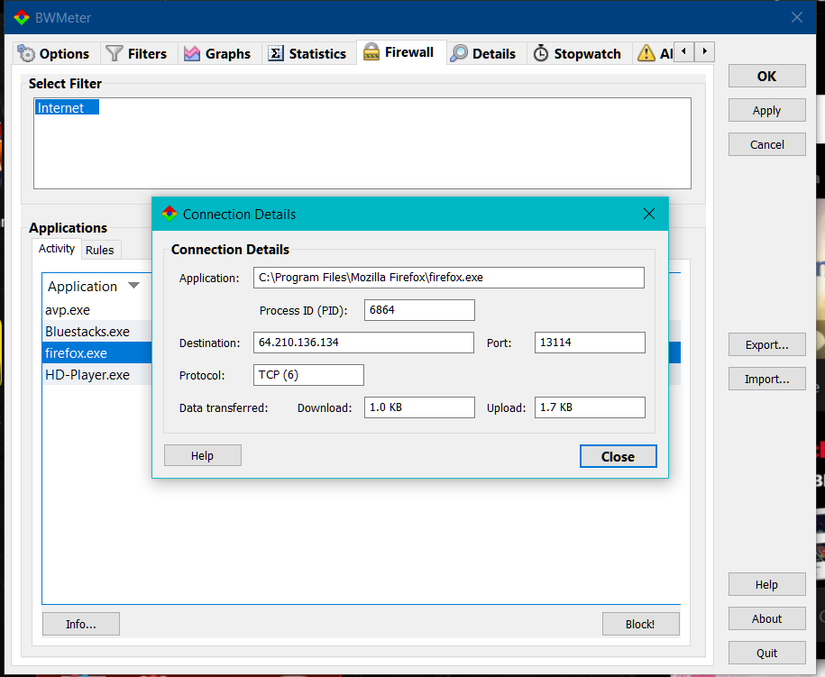Screen dimensions: 825x677
Task: Select the Firewall tab
Action: point(401,52)
